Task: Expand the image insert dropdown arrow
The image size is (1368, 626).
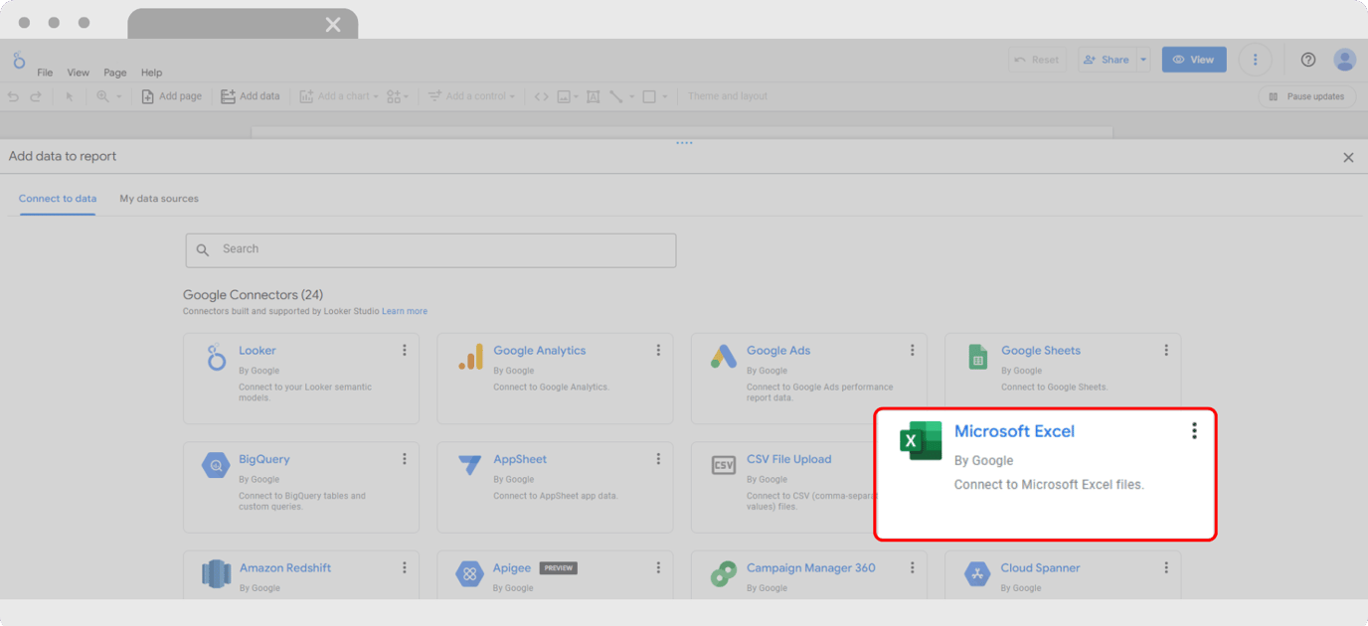Action: [576, 96]
